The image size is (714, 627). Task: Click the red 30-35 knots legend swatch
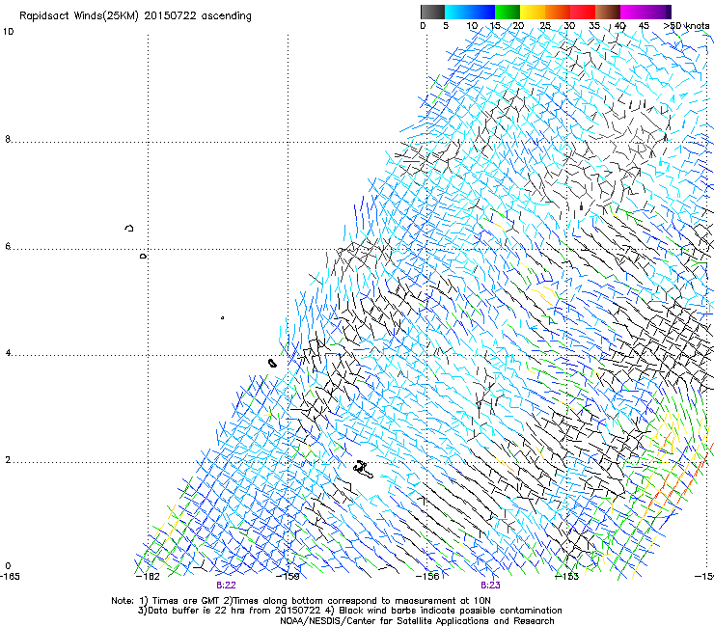tap(583, 12)
